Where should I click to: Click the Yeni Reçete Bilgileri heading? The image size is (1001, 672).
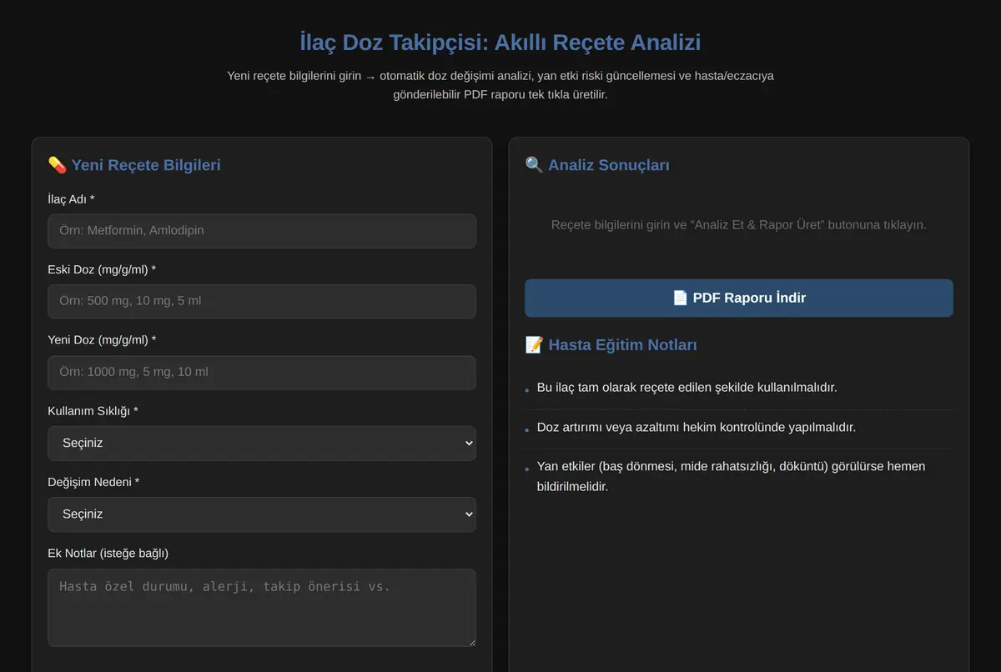pyautogui.click(x=134, y=165)
